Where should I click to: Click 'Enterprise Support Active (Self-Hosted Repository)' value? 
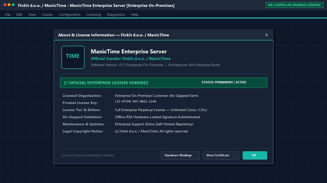coord(154,124)
